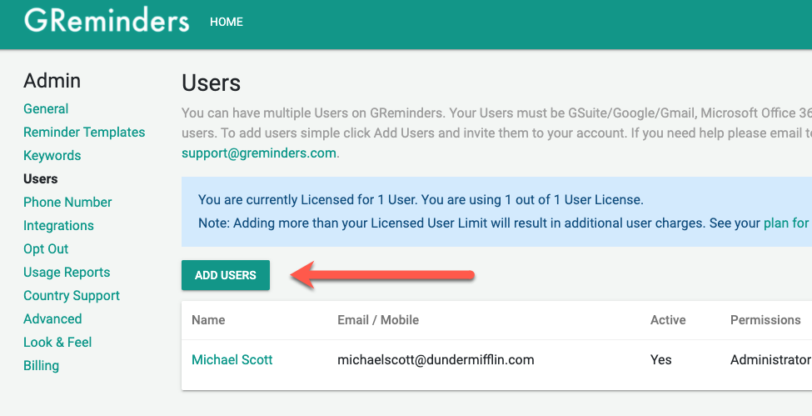
Task: Go to Advanced settings
Action: [52, 319]
